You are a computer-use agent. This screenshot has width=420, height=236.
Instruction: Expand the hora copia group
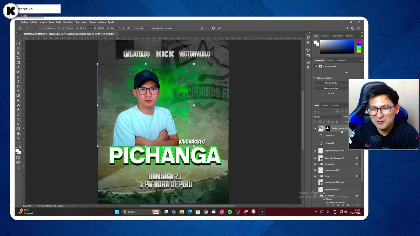tap(319, 164)
